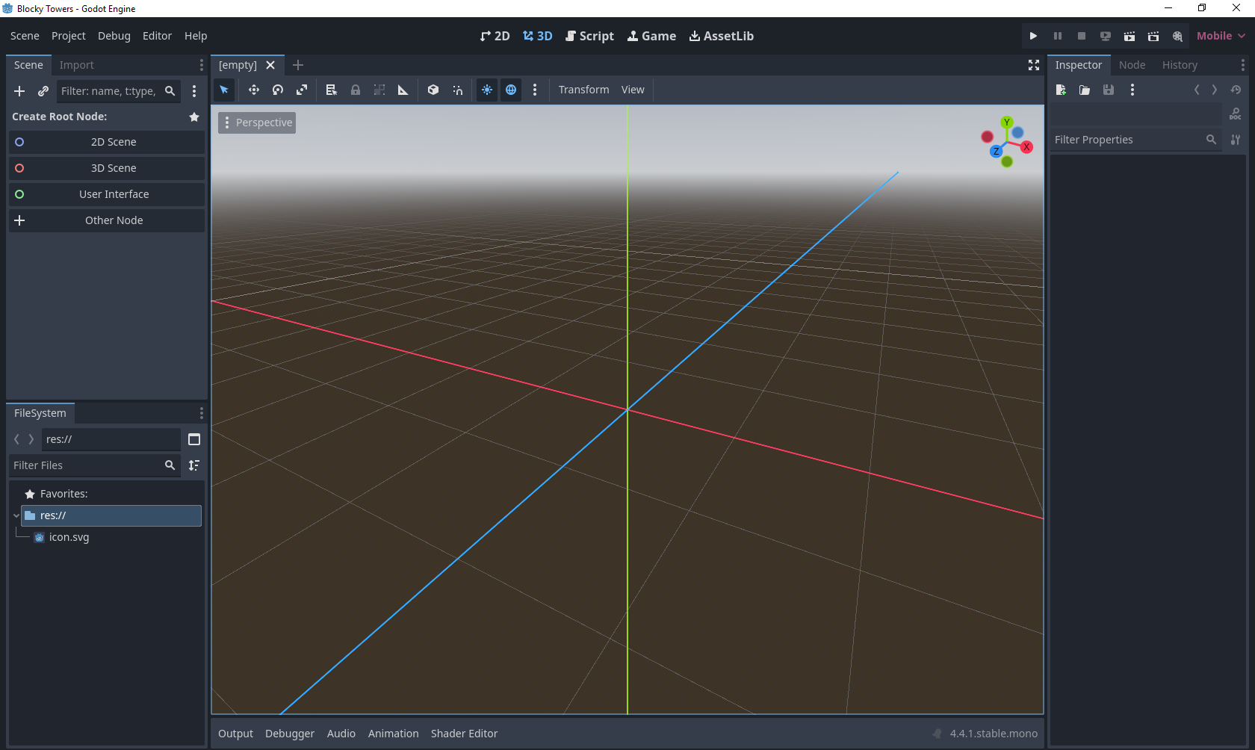Select the ruler mode icon
The image size is (1255, 750).
tap(403, 90)
